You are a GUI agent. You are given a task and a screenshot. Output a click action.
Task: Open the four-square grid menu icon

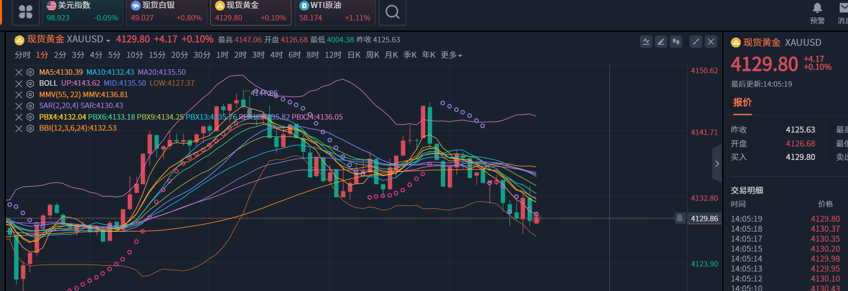point(25,12)
